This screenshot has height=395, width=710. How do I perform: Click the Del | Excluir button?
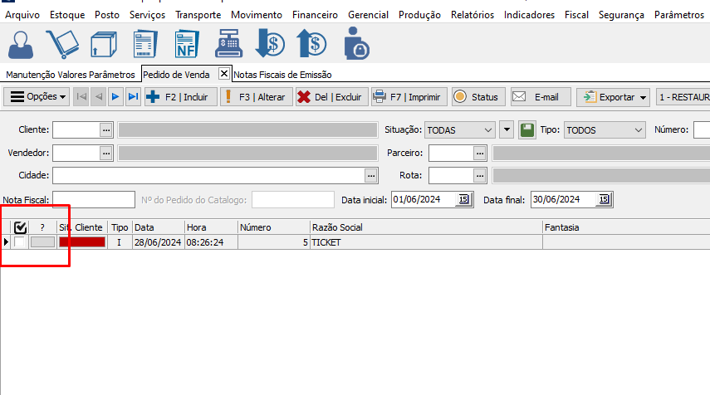pyautogui.click(x=331, y=97)
